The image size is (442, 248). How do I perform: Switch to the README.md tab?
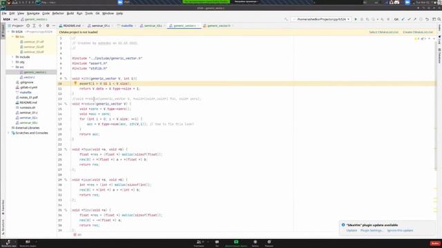pyautogui.click(x=72, y=25)
